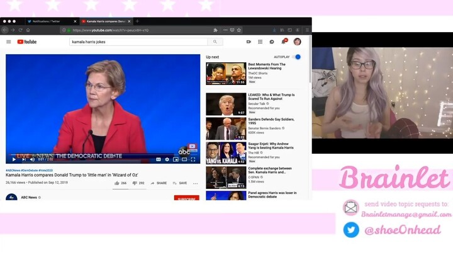453x255 pixels.
Task: Enable theater mode
Action: click(184, 159)
